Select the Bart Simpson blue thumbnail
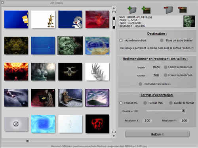The width and height of the screenshot is (198, 148). [x=16, y=19]
